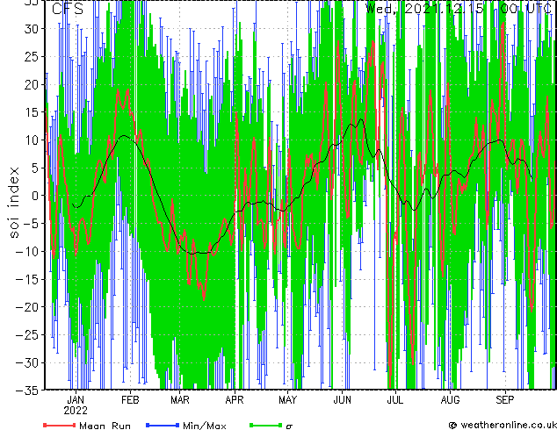Screen dimensions: 557x430
Task: Click the 2022 year label
Action: (76, 411)
